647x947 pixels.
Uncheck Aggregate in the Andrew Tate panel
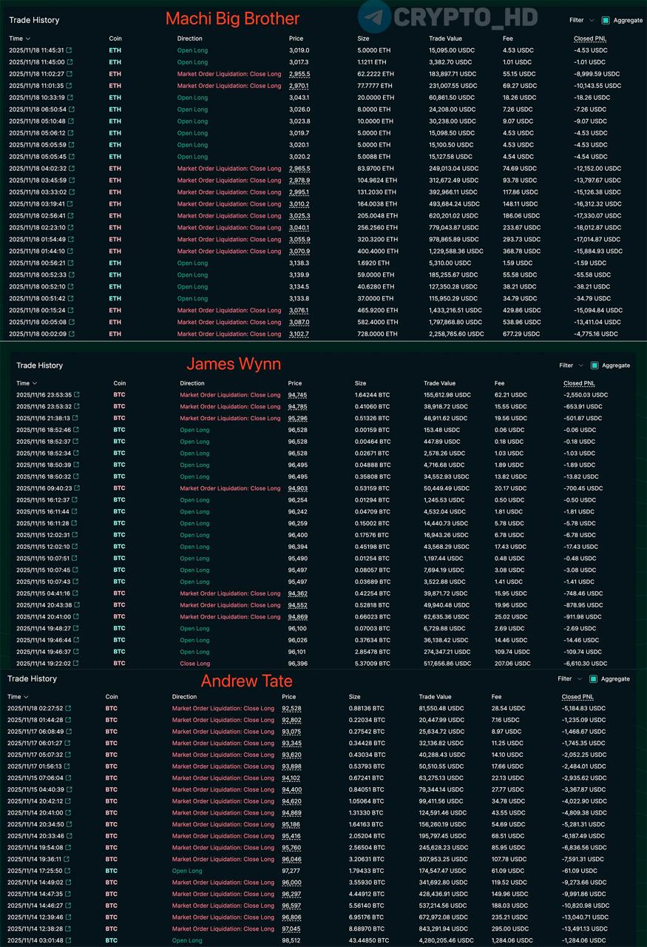click(593, 679)
